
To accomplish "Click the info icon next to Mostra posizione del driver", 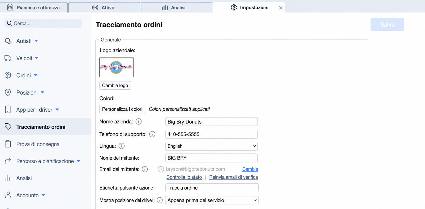I will pos(160,200).
